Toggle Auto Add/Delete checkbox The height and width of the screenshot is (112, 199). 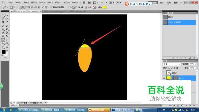pos(52,7)
